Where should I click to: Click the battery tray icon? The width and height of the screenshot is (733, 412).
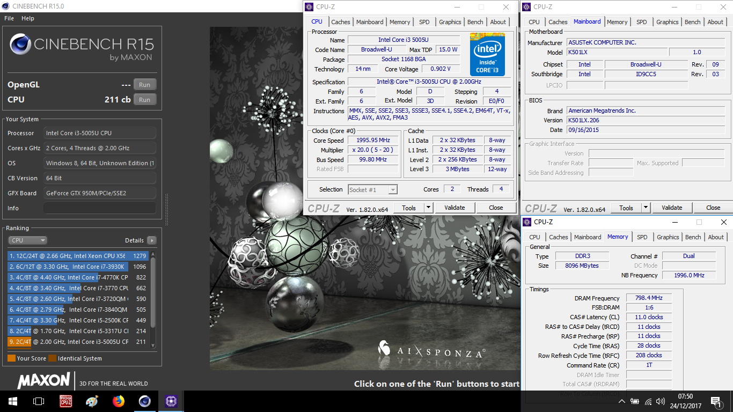pos(635,401)
